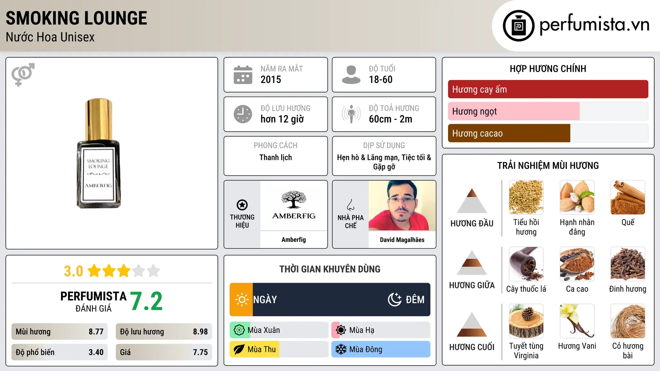
Task: Click the sun icon in the Ngày bar
Action: coord(241,300)
